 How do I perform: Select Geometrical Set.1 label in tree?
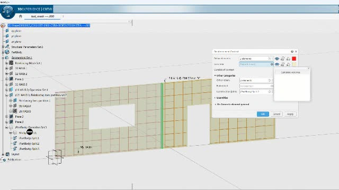(x=22, y=58)
